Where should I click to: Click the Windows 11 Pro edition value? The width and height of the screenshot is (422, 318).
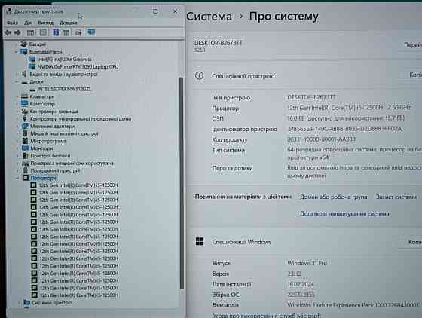(307, 263)
